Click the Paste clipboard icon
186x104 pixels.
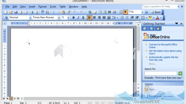(63, 12)
